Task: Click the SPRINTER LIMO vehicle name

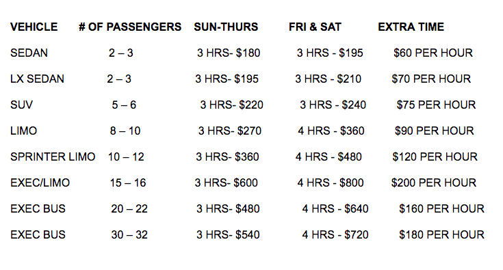Action: click(53, 157)
